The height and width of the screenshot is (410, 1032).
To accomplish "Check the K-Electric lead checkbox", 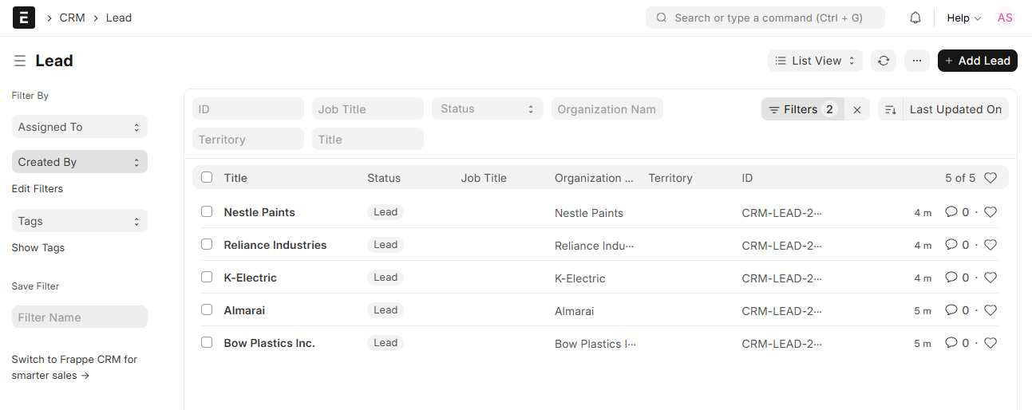I will click(207, 278).
